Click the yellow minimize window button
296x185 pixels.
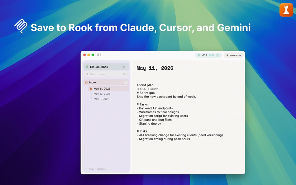click(88, 55)
